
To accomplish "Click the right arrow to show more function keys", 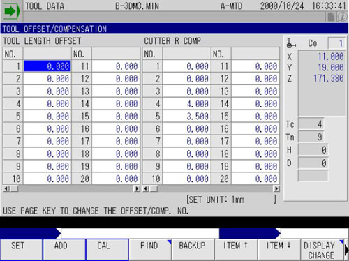I will point(346,250).
